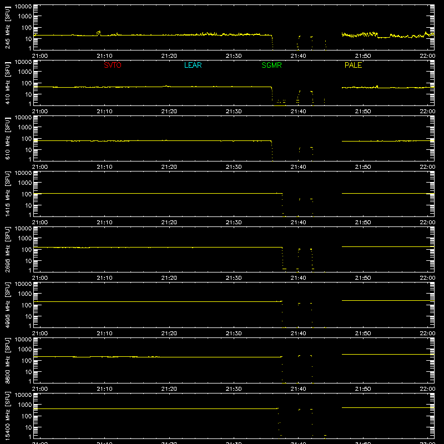This screenshot has height=444, width=444.
Task: Select the 410 MHz [SFU] axis label
Action: (7, 83)
